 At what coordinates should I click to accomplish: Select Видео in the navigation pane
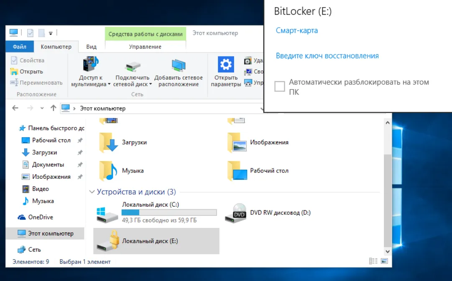click(x=36, y=189)
